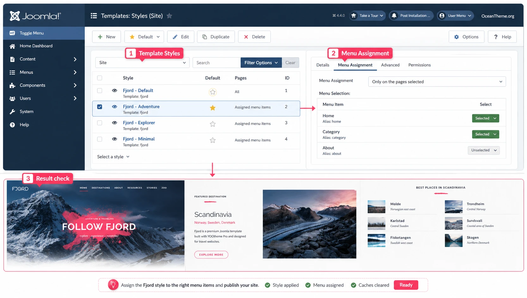Image resolution: width=527 pixels, height=298 pixels.
Task: Open the Fjord - Explorer style link
Action: (139, 123)
